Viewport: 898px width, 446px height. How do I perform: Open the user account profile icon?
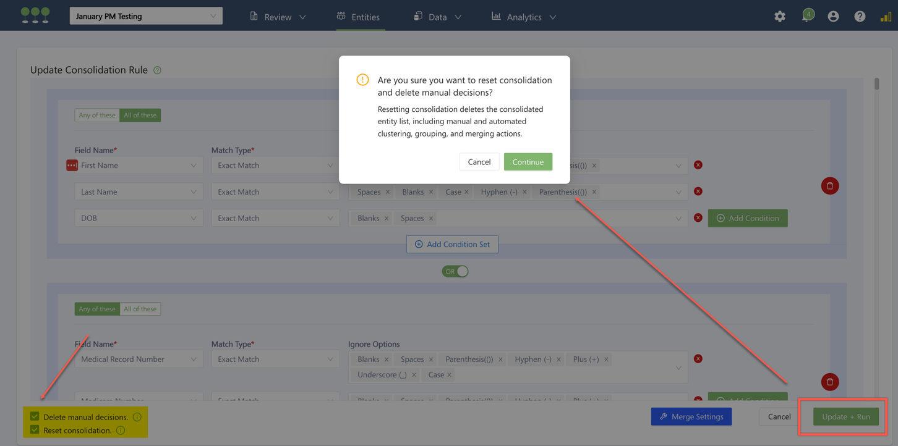[x=833, y=17]
